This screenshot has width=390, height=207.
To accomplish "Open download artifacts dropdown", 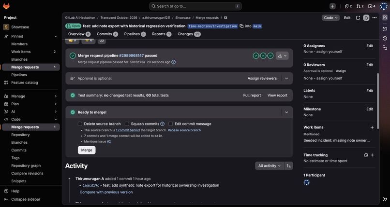I will coord(282,56).
